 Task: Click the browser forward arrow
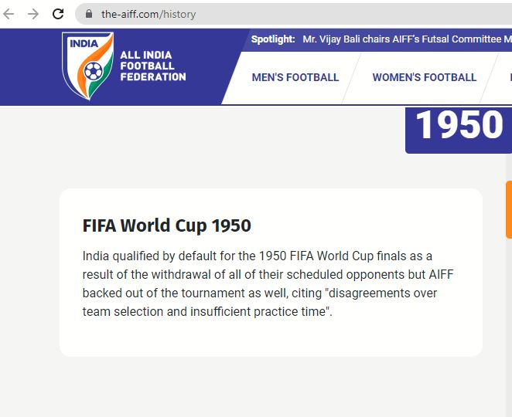[33, 14]
